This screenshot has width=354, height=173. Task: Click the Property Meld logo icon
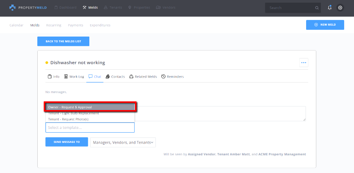[12, 8]
